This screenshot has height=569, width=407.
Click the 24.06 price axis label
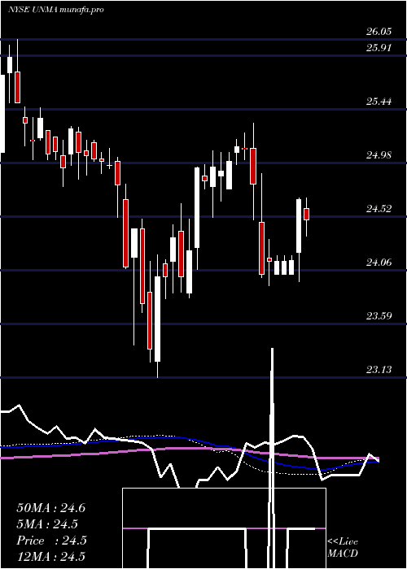[379, 262]
